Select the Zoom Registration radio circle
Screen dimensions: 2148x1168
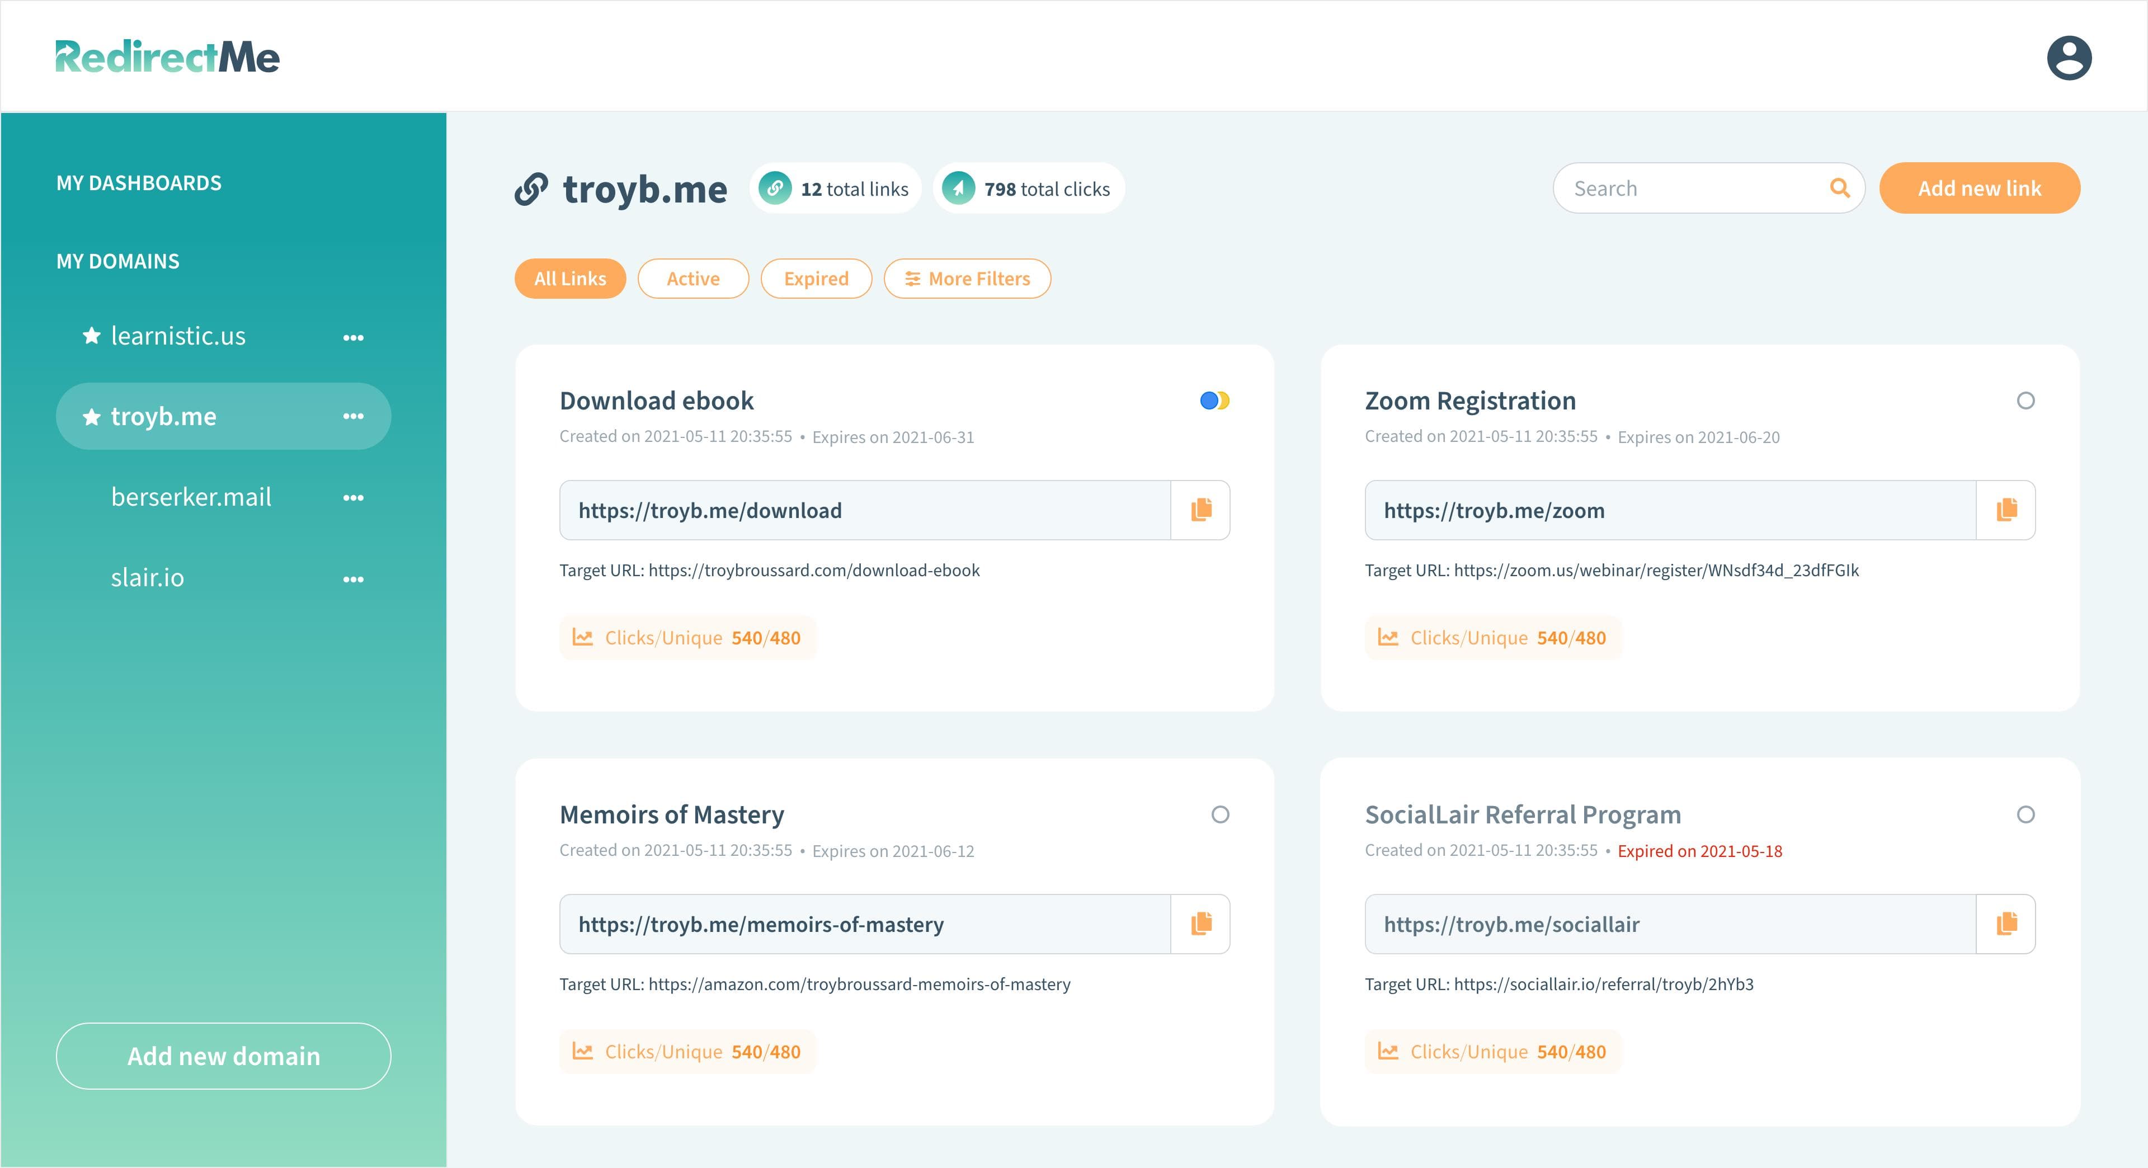coord(2025,401)
